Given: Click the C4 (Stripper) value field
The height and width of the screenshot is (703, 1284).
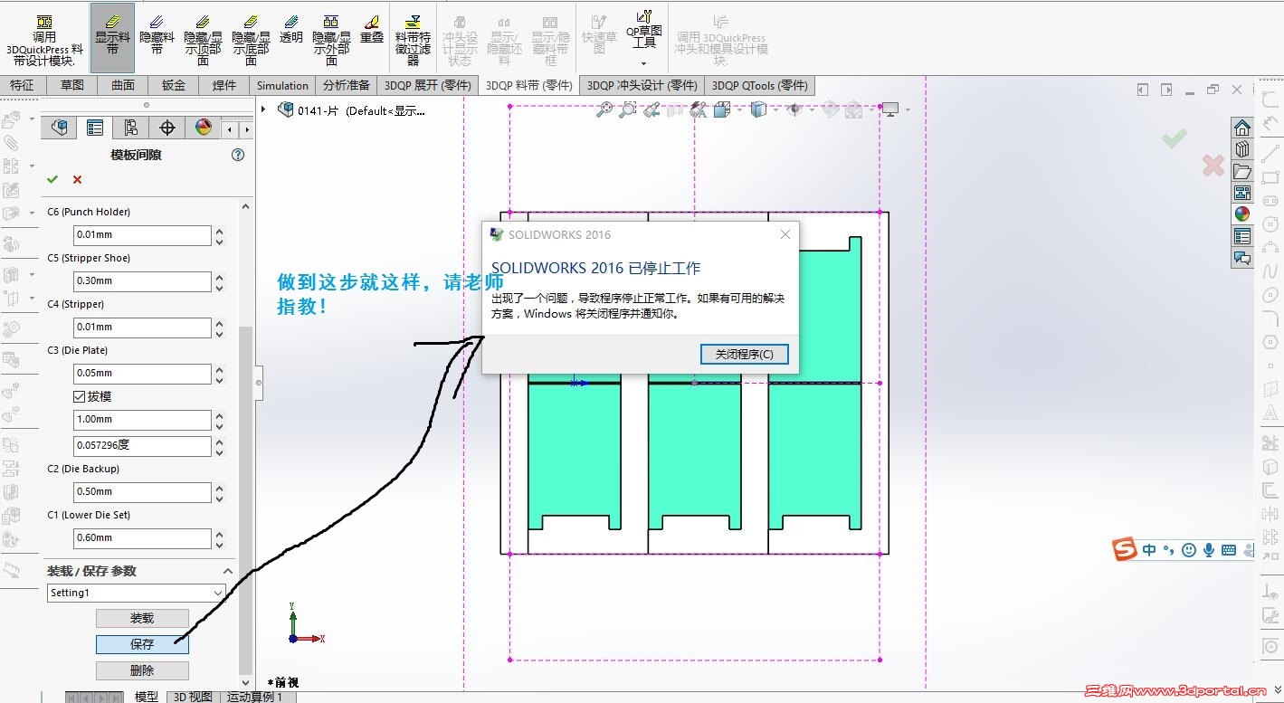Looking at the screenshot, I should point(143,328).
